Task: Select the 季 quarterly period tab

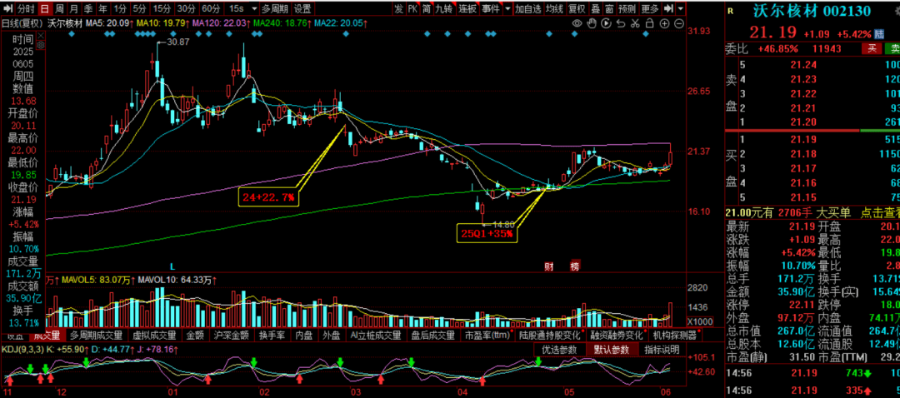Action: point(88,8)
